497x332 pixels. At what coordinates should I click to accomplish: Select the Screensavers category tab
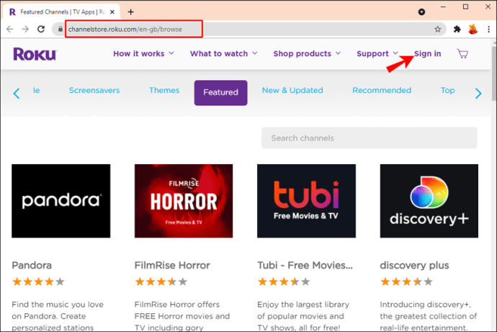(x=94, y=90)
